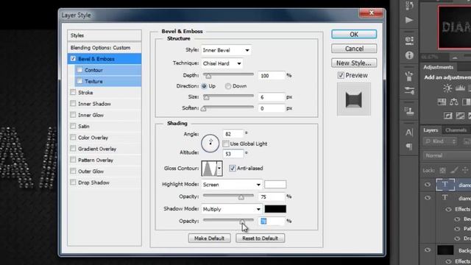Open the Style dropdown showing Inner Bevel
The height and width of the screenshot is (265, 471).
click(x=226, y=50)
